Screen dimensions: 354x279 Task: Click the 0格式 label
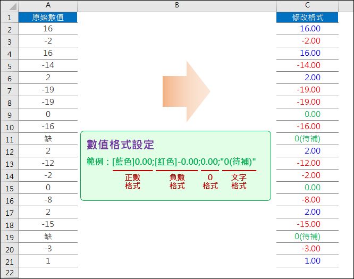coord(210,182)
